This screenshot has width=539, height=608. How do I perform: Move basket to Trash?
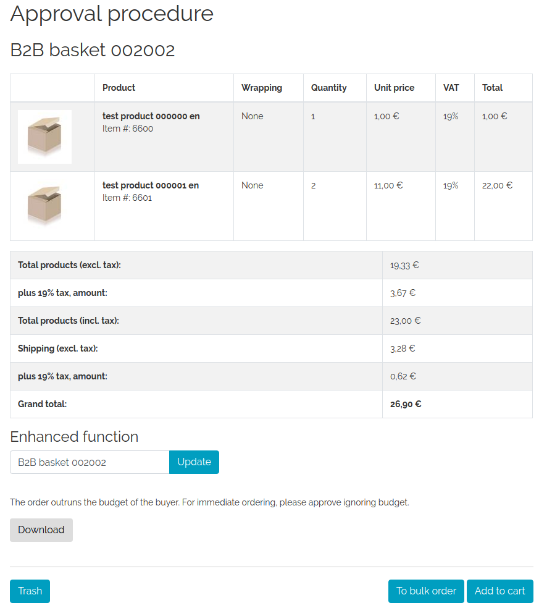point(30,591)
